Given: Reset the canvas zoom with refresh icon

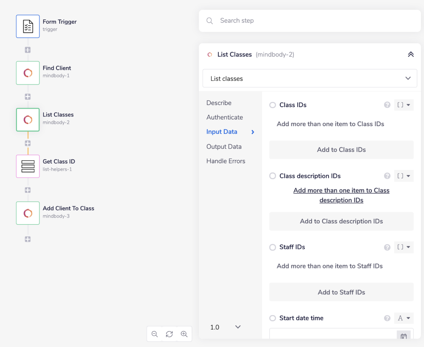Looking at the screenshot, I should pos(169,334).
